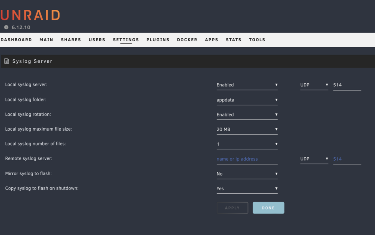Expand maximum file size 20 MB dropdown
Viewport: 375px width, 235px height.
tap(247, 130)
